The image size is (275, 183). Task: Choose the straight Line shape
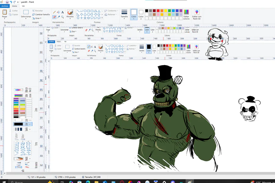tap(78, 11)
